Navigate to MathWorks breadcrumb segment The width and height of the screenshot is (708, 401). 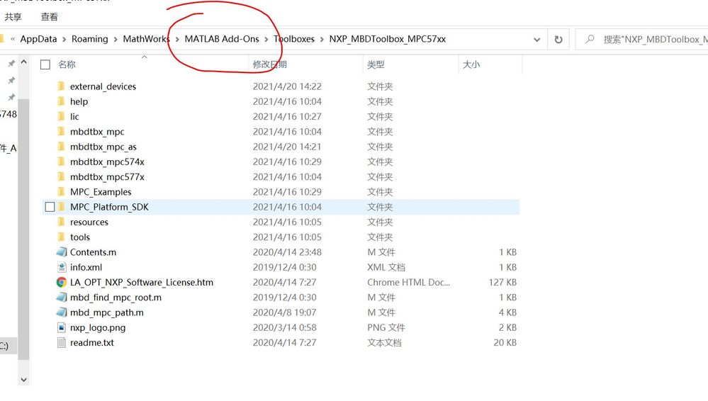pyautogui.click(x=145, y=39)
